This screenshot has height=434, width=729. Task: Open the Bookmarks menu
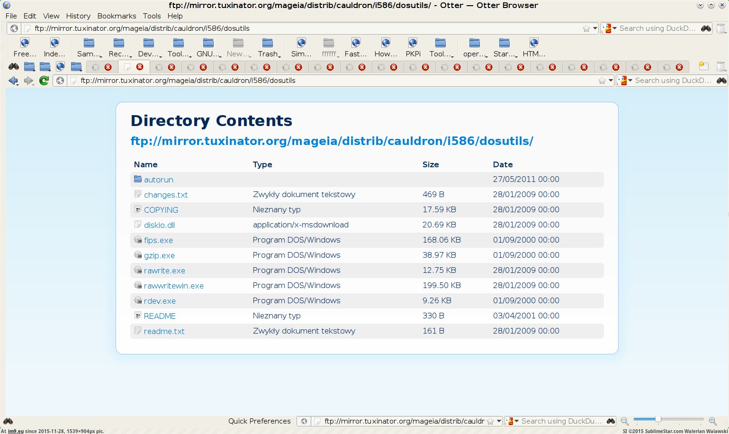(117, 16)
